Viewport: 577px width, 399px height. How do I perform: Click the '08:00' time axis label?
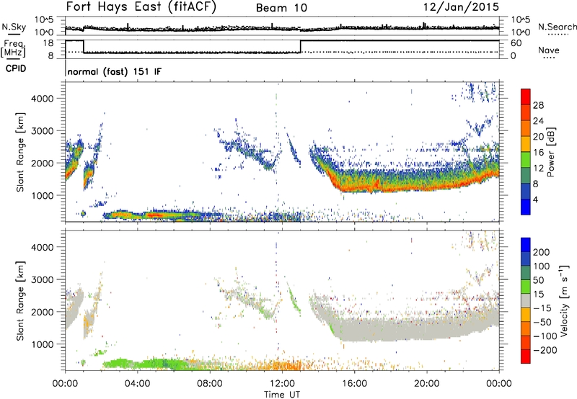[x=210, y=384]
